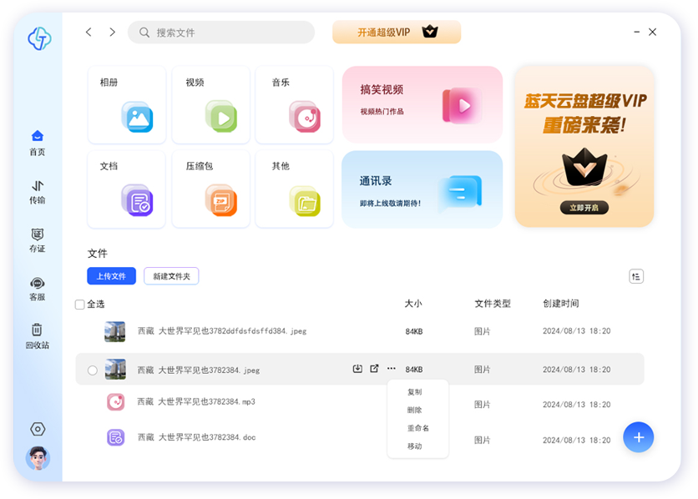The height and width of the screenshot is (499, 698).
Task: Choose 重命名 from the context menu
Action: [417, 428]
